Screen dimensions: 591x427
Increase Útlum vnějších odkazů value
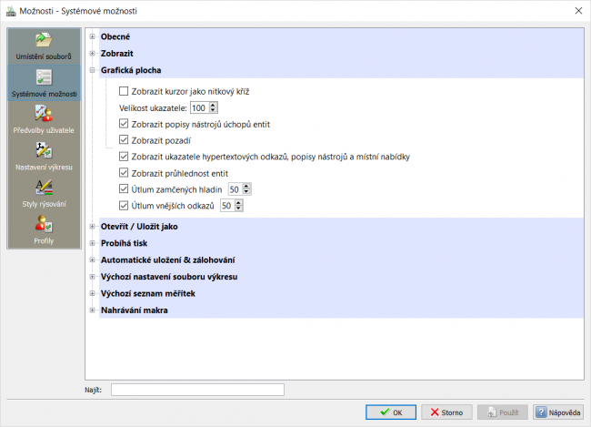pos(238,203)
